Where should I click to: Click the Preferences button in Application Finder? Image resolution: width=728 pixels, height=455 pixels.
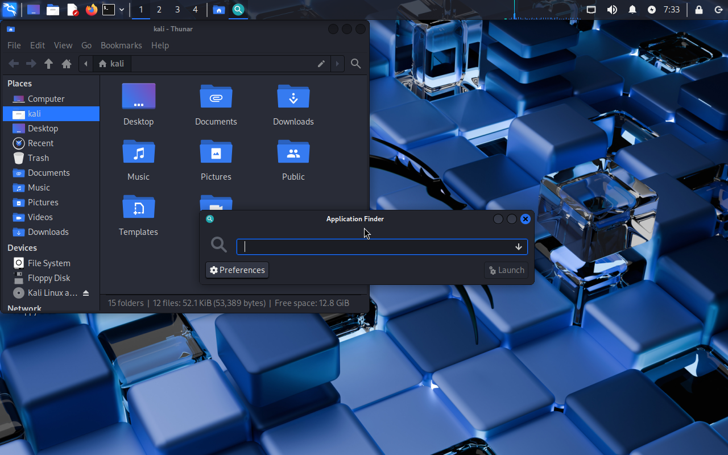click(x=237, y=270)
